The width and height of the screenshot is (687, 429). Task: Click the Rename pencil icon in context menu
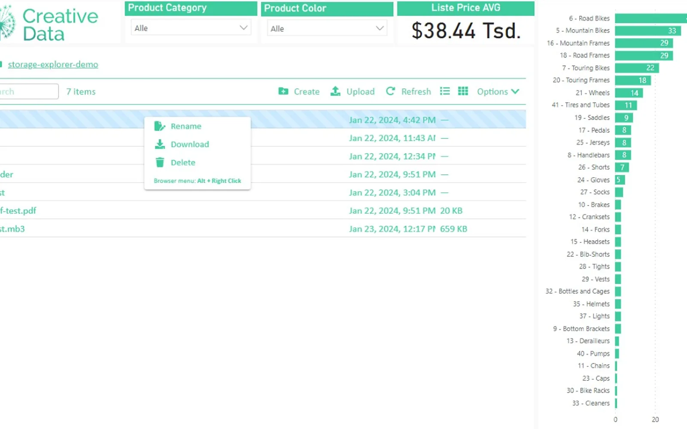[160, 126]
